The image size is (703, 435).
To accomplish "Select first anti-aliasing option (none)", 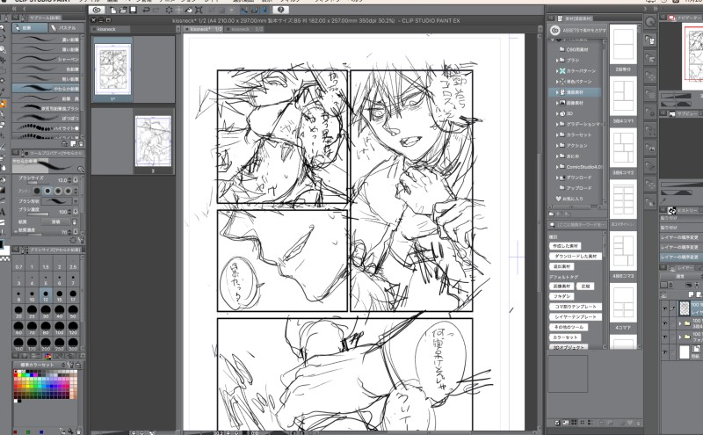I will (37, 191).
